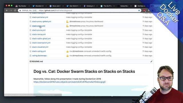Open the stack-proxy-global.yml file
This screenshot has height=103, width=183.
pos(41,21)
